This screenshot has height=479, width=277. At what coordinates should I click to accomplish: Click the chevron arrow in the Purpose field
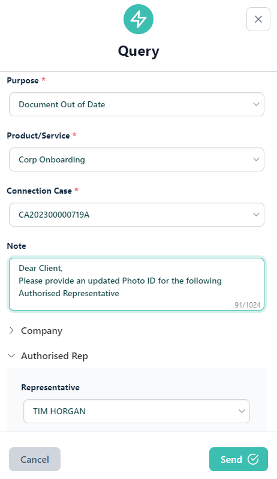pyautogui.click(x=256, y=104)
